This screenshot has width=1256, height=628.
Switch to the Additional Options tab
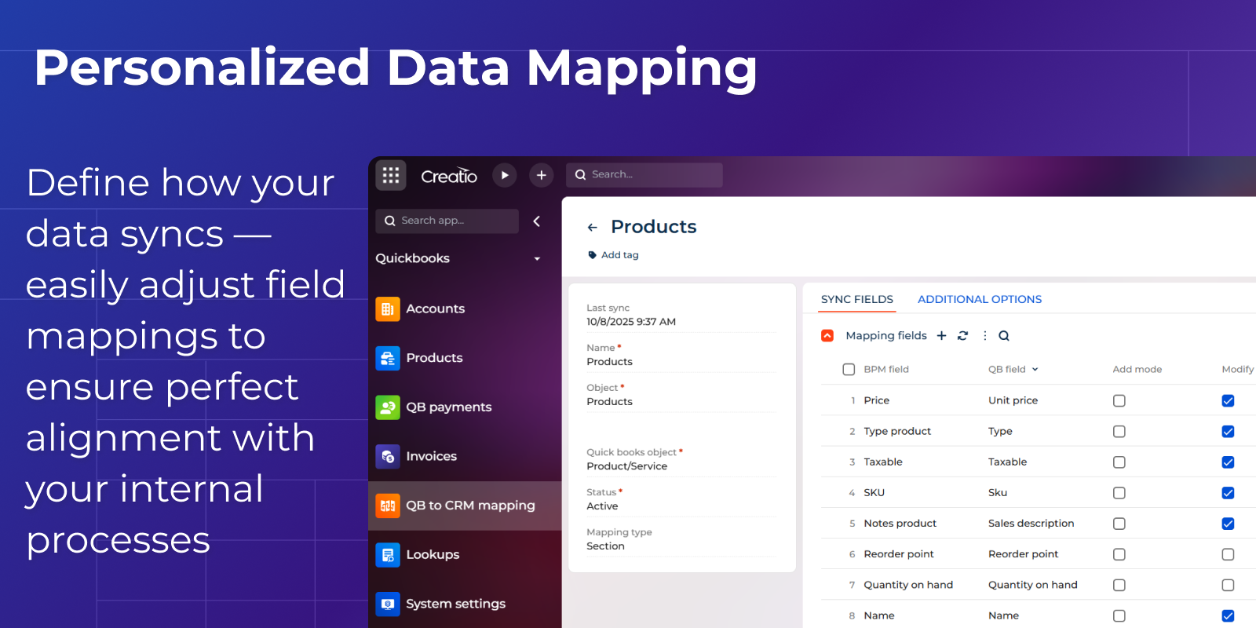[x=979, y=299]
